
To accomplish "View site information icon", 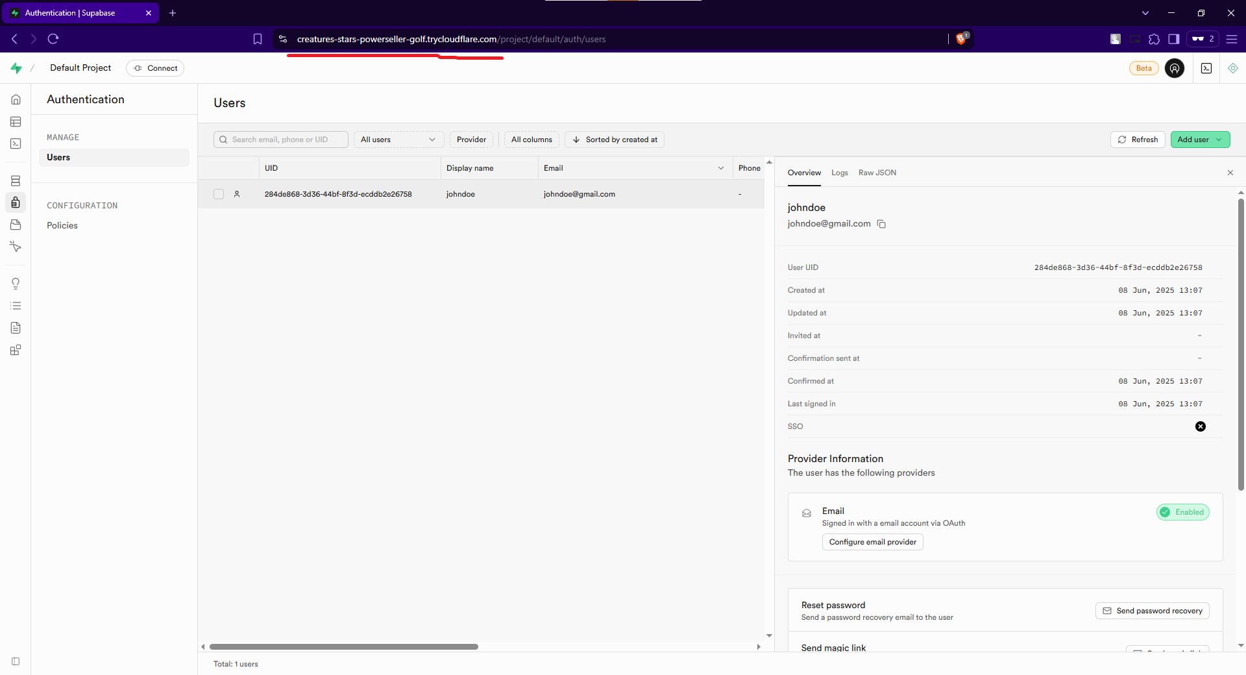I will pos(283,39).
